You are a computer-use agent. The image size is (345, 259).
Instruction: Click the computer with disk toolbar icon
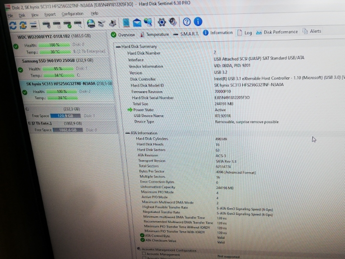point(113,24)
